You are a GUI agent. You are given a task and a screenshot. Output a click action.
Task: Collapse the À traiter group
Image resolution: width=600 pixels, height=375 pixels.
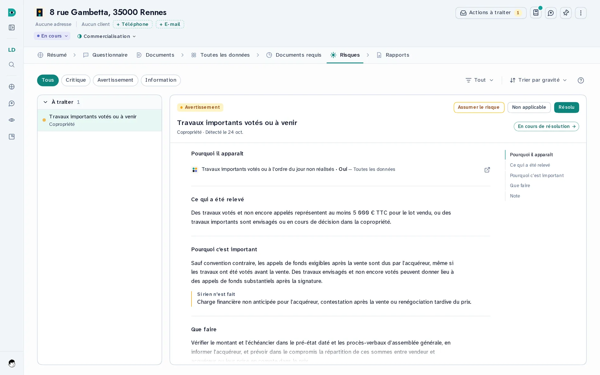tap(45, 102)
